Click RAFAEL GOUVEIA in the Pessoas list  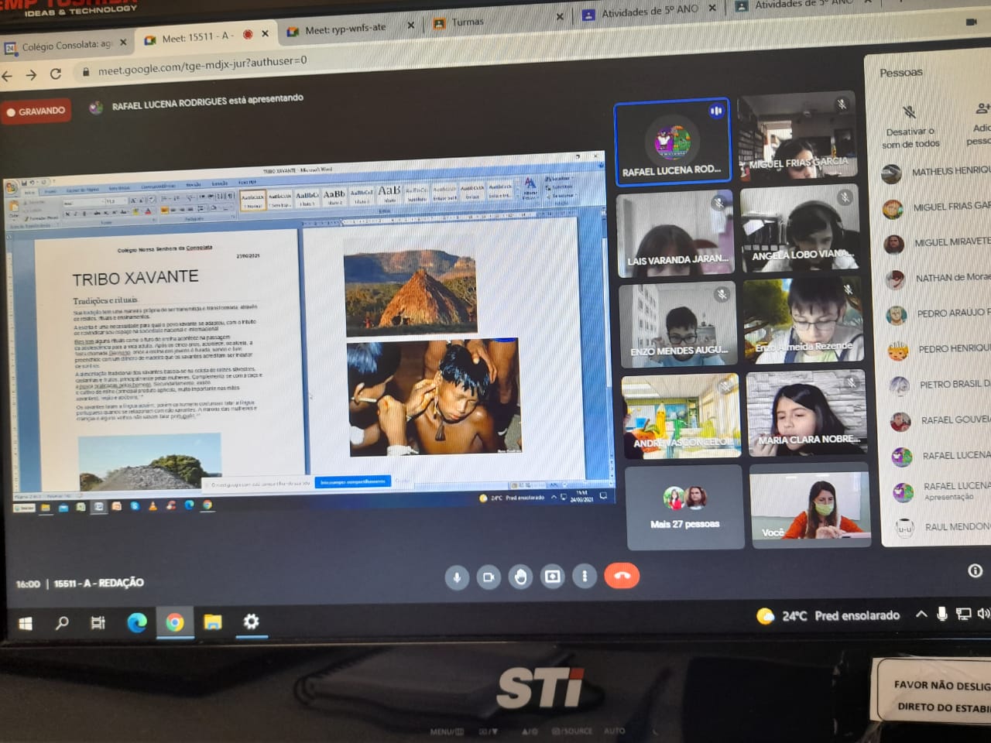point(941,420)
